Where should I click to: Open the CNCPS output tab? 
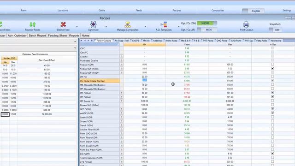(x=136, y=41)
